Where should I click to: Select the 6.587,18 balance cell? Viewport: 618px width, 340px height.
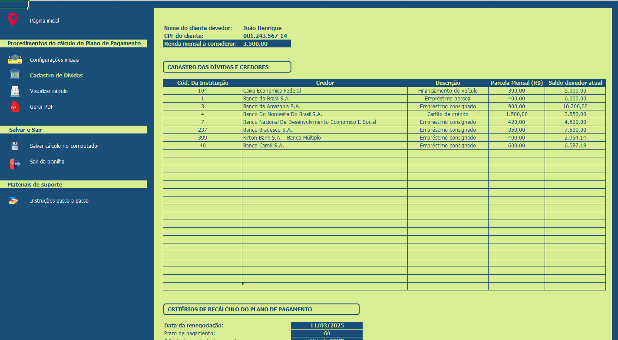coord(575,146)
